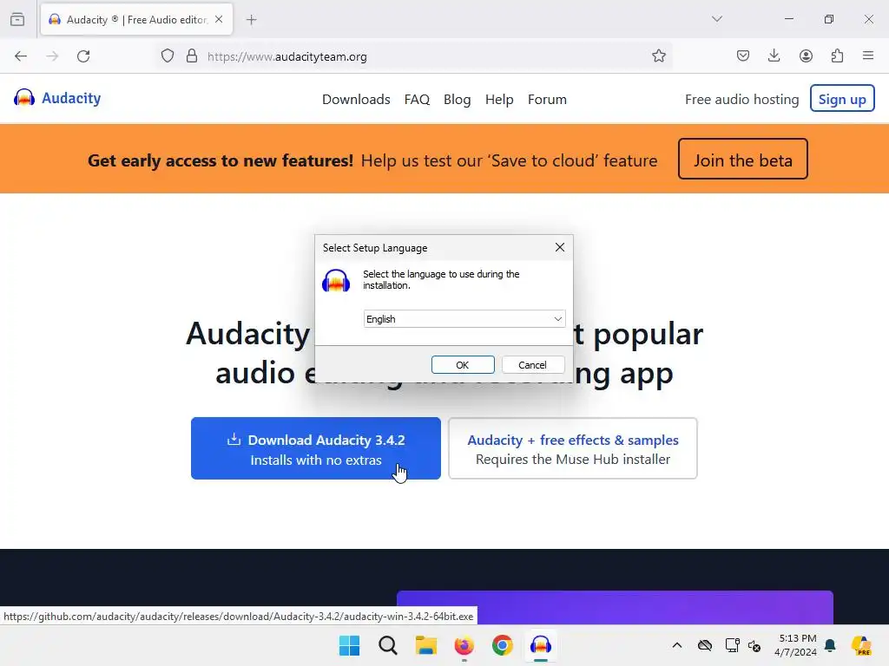
Task: Click the Firefox taskbar icon
Action: coord(464,645)
